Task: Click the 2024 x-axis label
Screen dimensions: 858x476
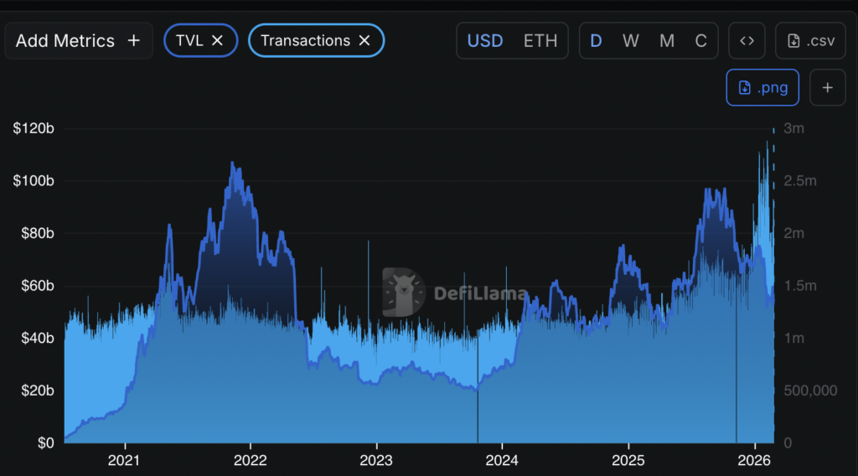Action: [502, 460]
